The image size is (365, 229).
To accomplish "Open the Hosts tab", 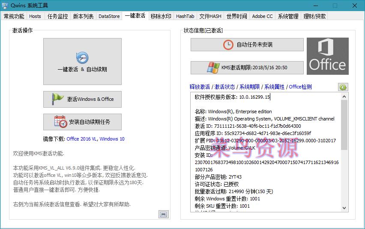I will (x=35, y=16).
